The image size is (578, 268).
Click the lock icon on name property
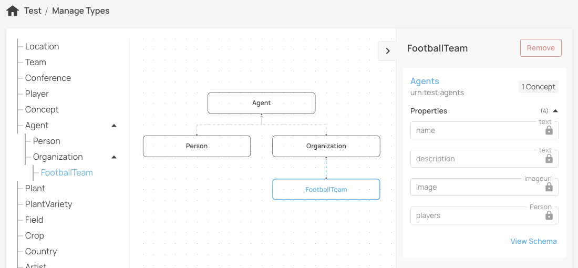549,130
